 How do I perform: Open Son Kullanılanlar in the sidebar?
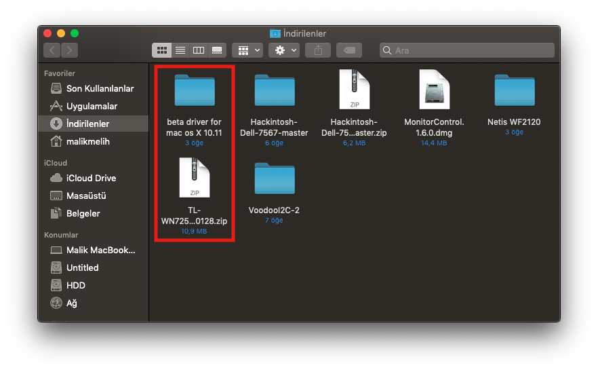[100, 89]
